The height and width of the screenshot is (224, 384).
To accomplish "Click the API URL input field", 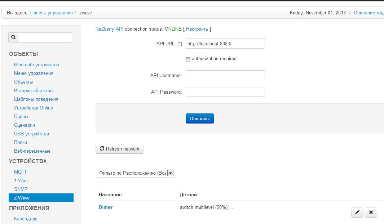I will [x=225, y=44].
